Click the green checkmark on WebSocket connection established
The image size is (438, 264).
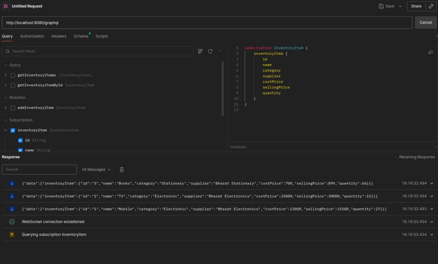[x=12, y=222]
